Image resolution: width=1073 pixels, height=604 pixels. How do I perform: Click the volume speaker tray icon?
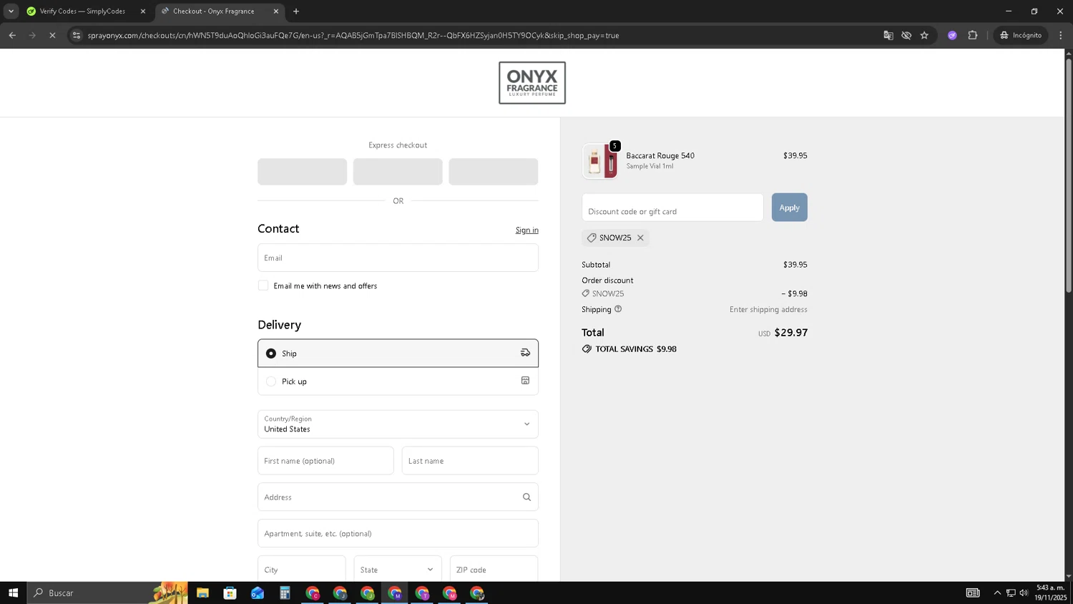coord(1024,593)
